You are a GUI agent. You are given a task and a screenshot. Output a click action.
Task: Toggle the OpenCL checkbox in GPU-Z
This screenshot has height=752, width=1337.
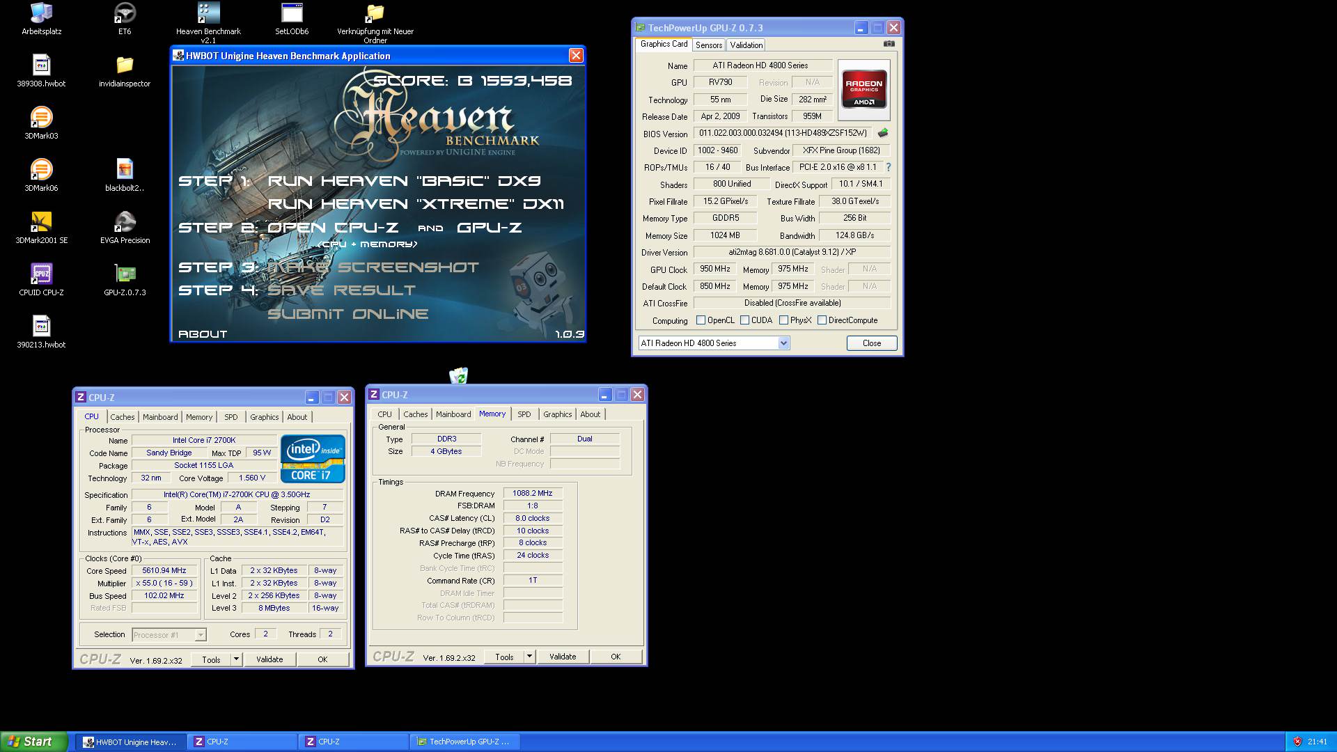pos(701,320)
